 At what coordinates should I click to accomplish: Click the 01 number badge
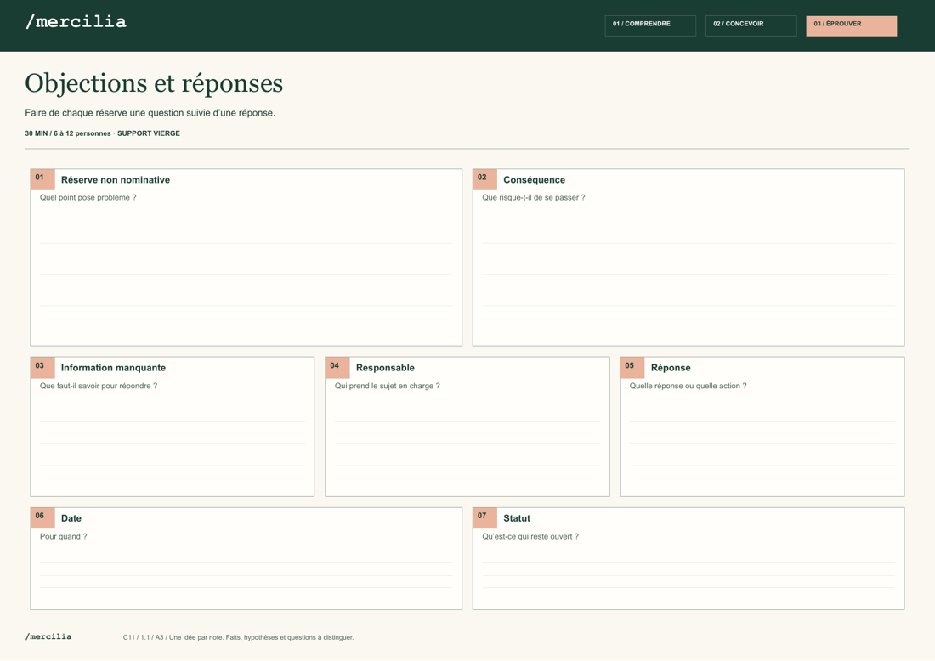[42, 179]
